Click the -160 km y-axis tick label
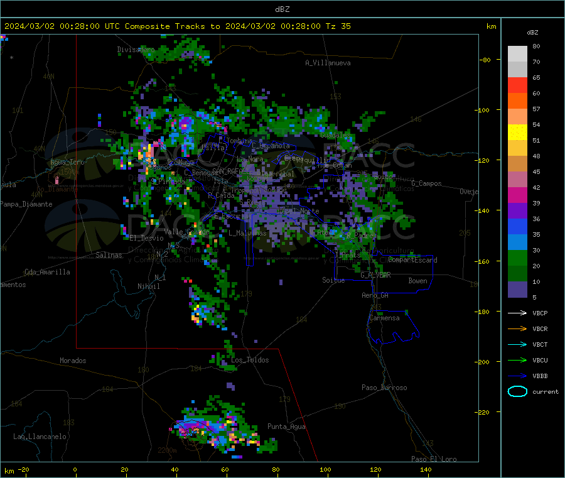565x478 pixels. (482, 261)
